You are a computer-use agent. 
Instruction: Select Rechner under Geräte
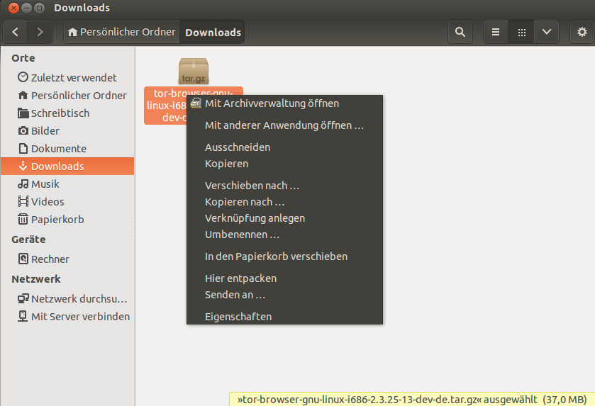point(50,259)
